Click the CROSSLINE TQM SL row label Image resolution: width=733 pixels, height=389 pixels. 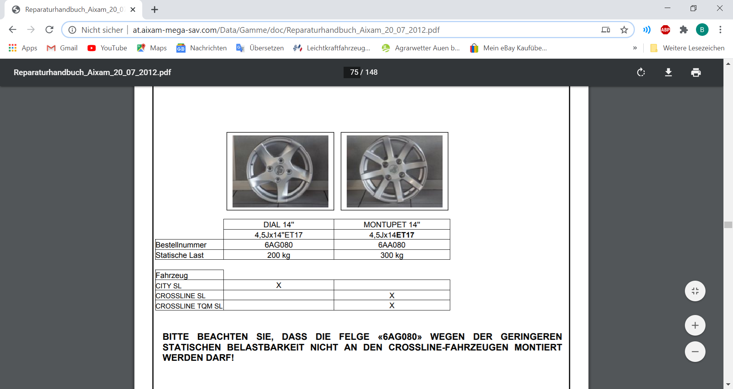[189, 306]
